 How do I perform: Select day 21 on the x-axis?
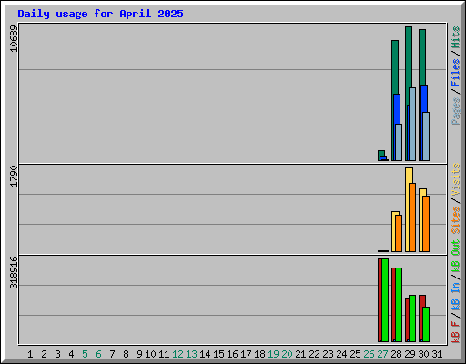click(300, 354)
